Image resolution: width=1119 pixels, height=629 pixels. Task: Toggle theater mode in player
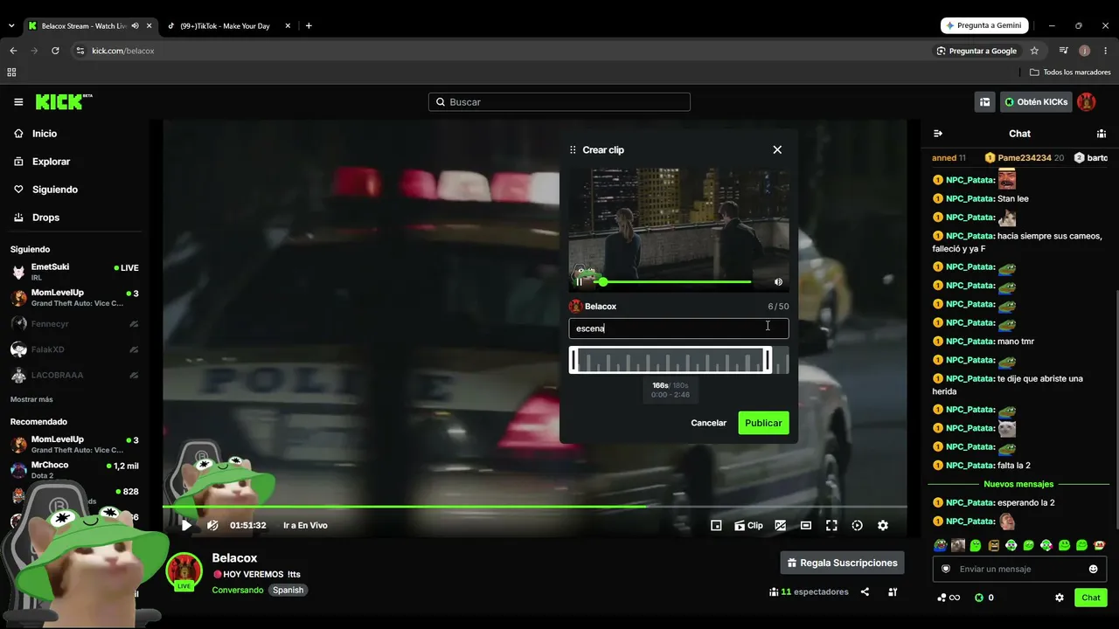pyautogui.click(x=806, y=525)
